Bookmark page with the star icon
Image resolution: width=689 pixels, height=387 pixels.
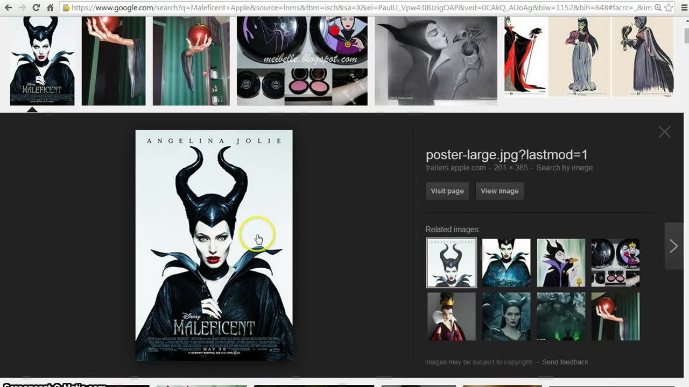(669, 8)
